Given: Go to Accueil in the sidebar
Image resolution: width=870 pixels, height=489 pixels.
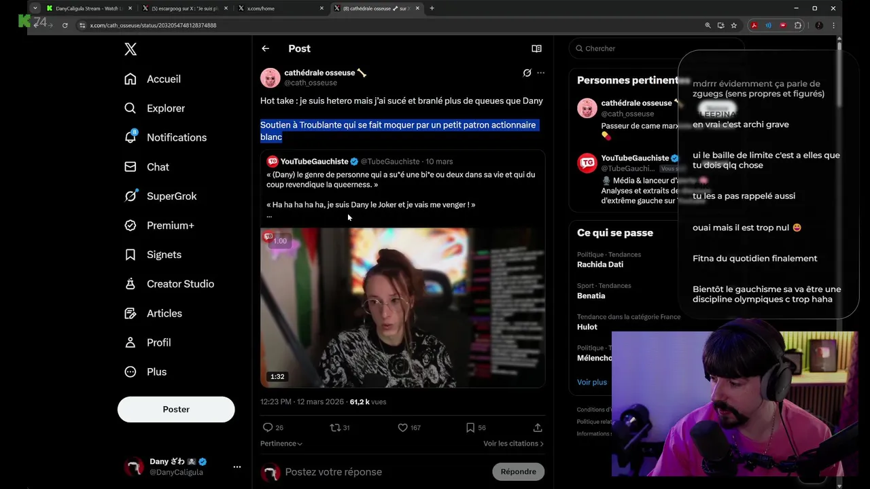Looking at the screenshot, I should (x=153, y=79).
